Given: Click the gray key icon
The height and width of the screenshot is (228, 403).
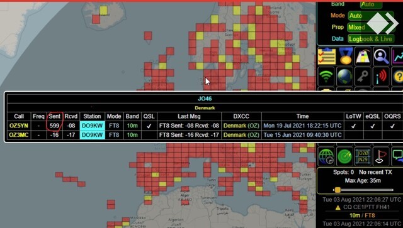Looking at the screenshot, I should pos(363,76).
